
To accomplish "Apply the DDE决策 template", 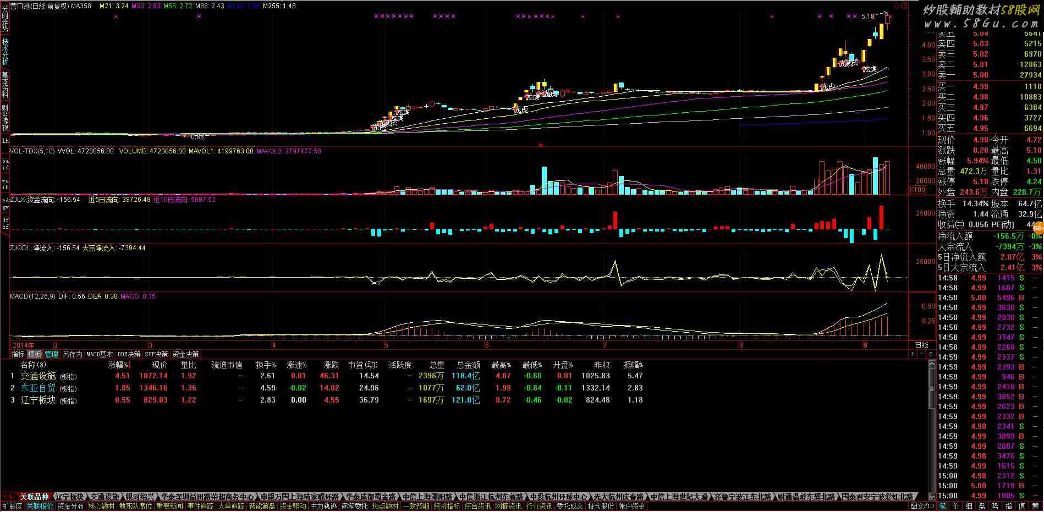I will (129, 354).
